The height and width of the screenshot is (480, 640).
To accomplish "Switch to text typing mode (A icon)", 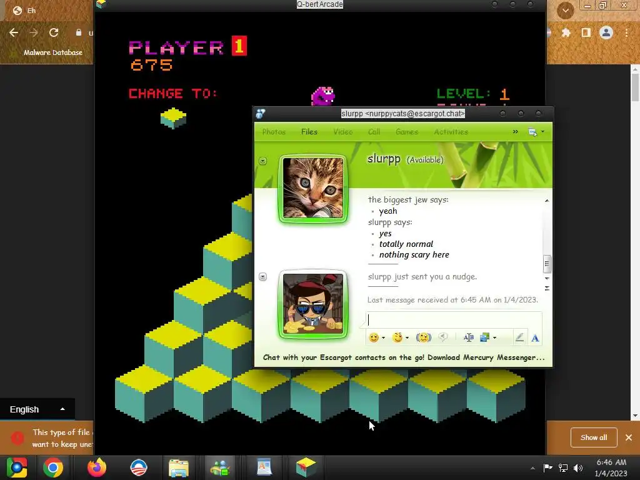I will click(535, 338).
